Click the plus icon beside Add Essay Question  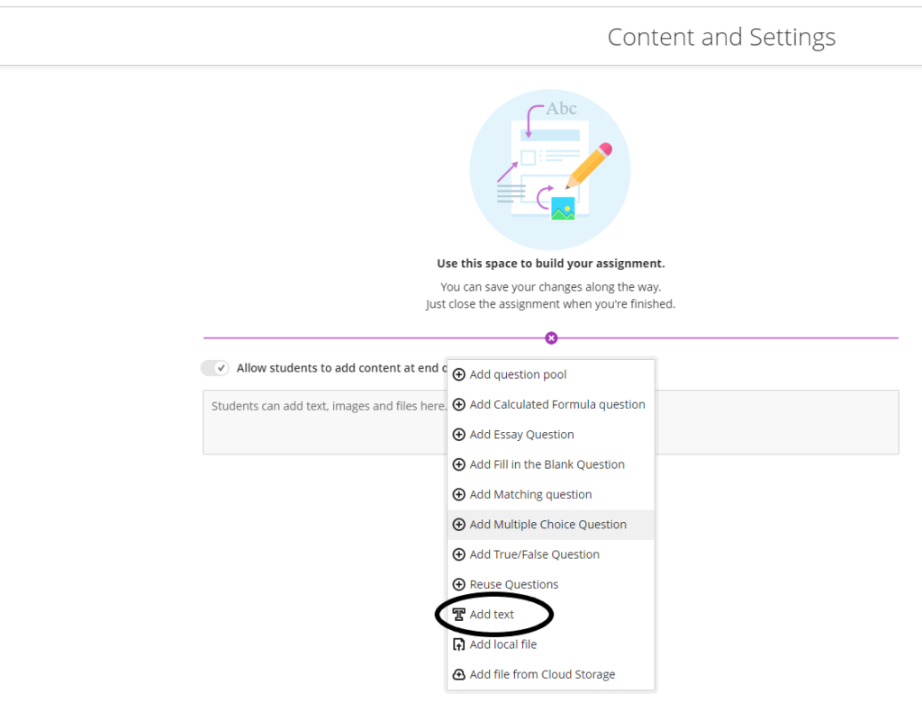(459, 434)
